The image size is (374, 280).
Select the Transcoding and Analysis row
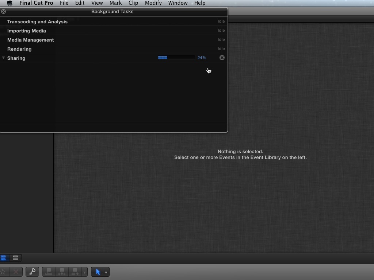point(114,22)
